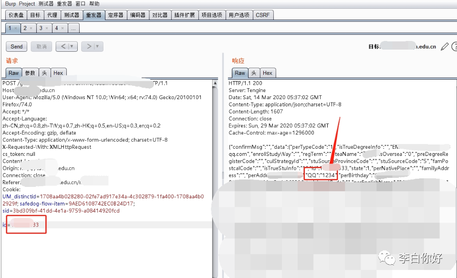Click the cs_token: null header line
The width and height of the screenshot is (457, 278).
point(19,154)
